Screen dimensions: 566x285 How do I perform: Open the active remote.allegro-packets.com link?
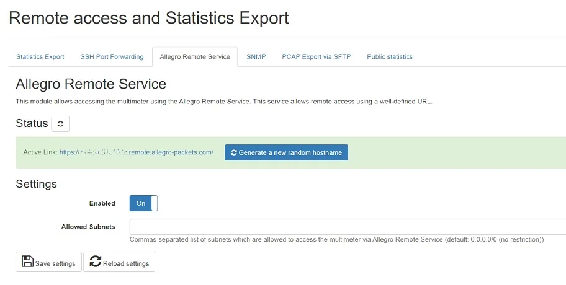[x=136, y=152]
